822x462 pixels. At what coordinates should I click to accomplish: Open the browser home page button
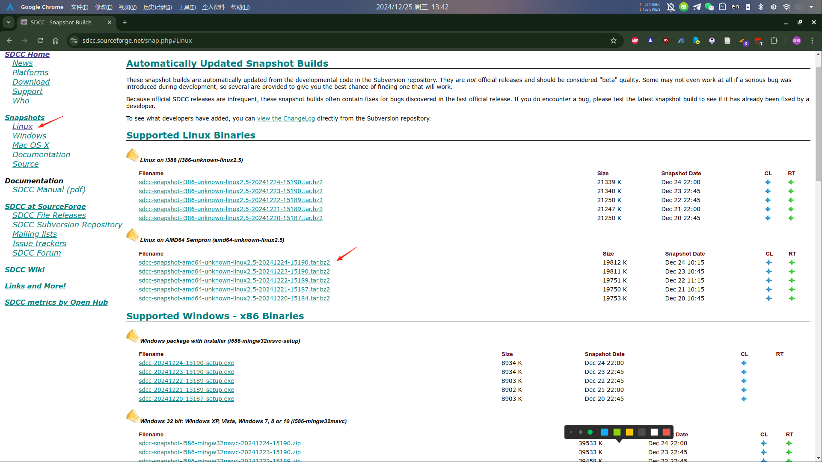click(x=56, y=41)
